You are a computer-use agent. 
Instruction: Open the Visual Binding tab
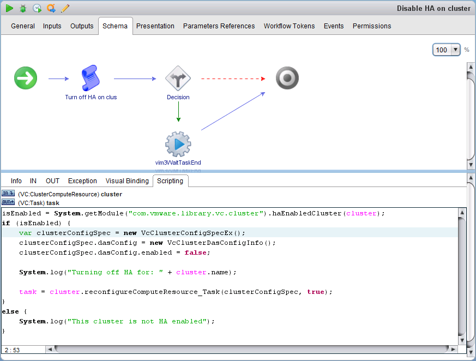point(127,181)
